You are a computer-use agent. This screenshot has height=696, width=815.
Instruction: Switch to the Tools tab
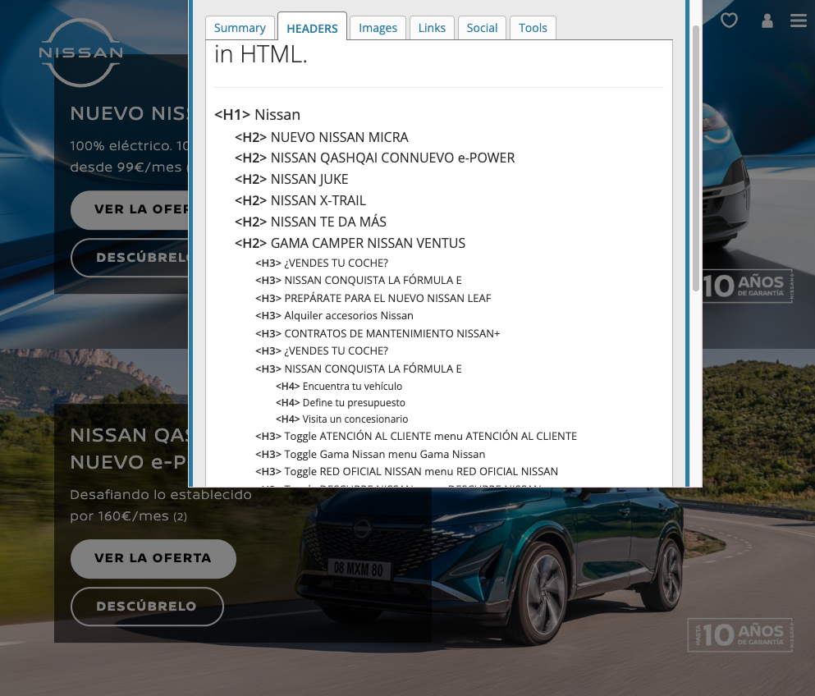[533, 28]
